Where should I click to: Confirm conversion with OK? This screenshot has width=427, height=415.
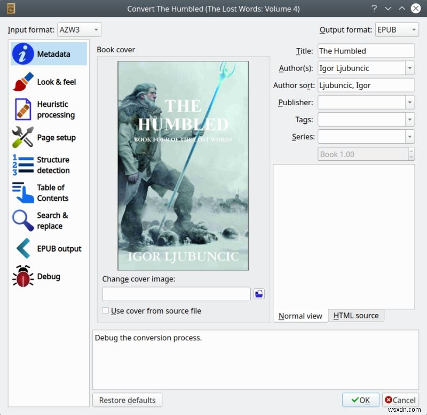click(360, 400)
